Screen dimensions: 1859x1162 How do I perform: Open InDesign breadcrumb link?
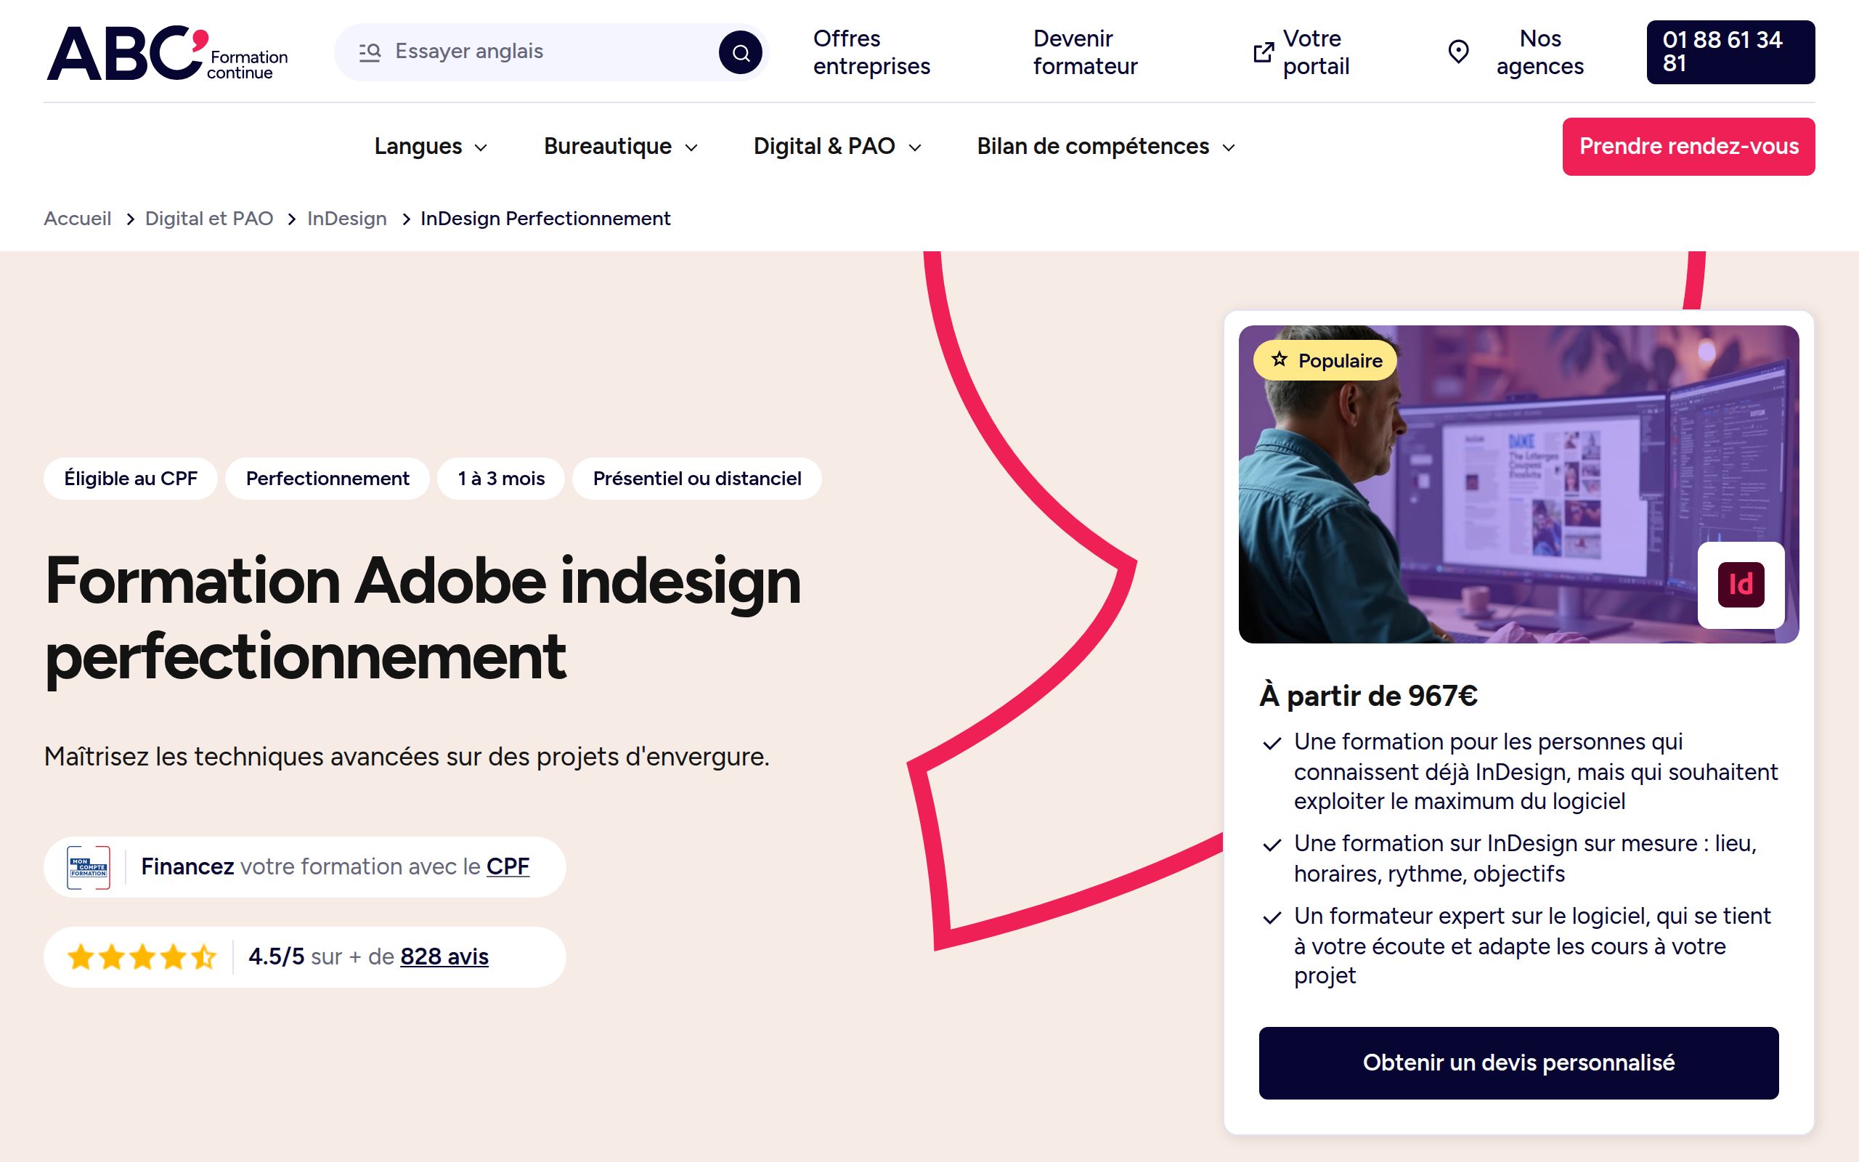click(x=346, y=219)
